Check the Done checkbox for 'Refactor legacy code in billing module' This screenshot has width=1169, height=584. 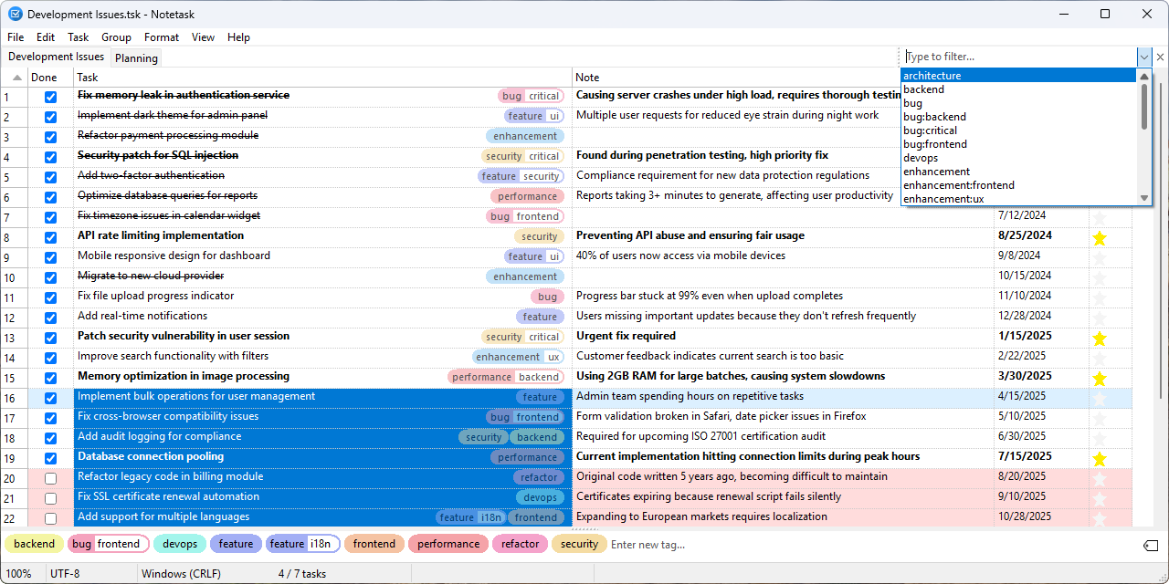tap(50, 477)
